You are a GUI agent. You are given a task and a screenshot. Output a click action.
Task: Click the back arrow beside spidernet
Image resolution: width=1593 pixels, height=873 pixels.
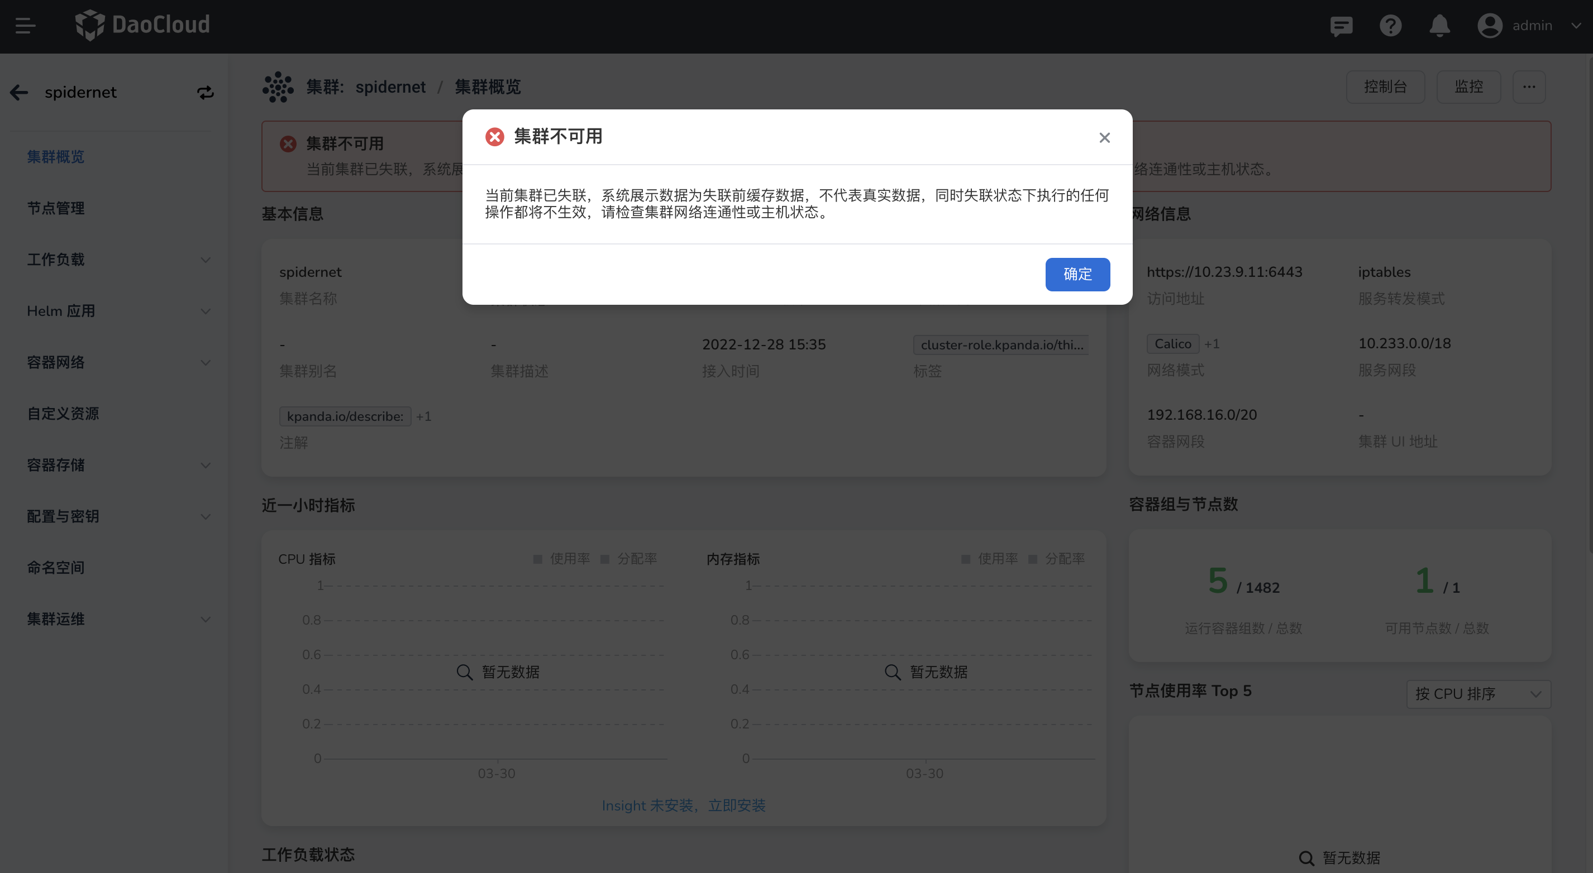[19, 93]
